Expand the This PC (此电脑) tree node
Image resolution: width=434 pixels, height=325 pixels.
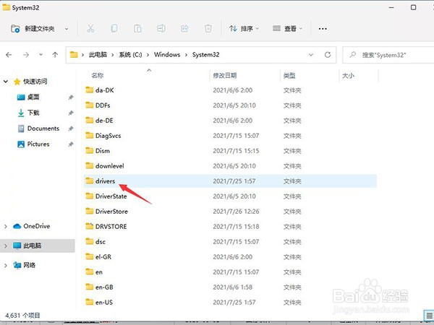[6, 246]
